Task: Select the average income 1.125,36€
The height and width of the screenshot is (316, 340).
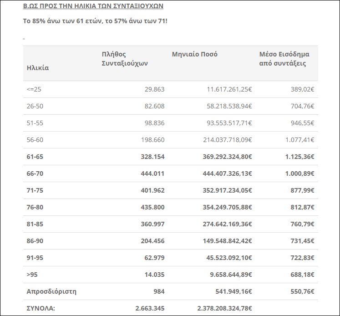Action: click(x=296, y=157)
